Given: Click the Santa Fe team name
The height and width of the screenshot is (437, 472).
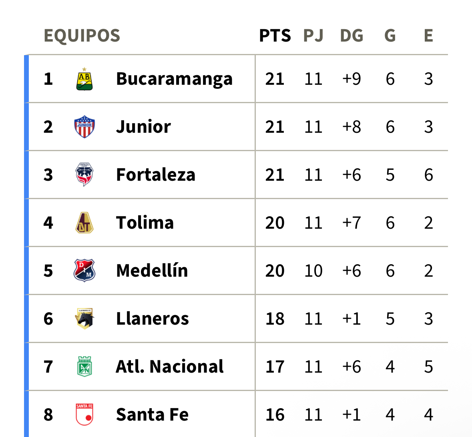Looking at the screenshot, I should [x=152, y=415].
